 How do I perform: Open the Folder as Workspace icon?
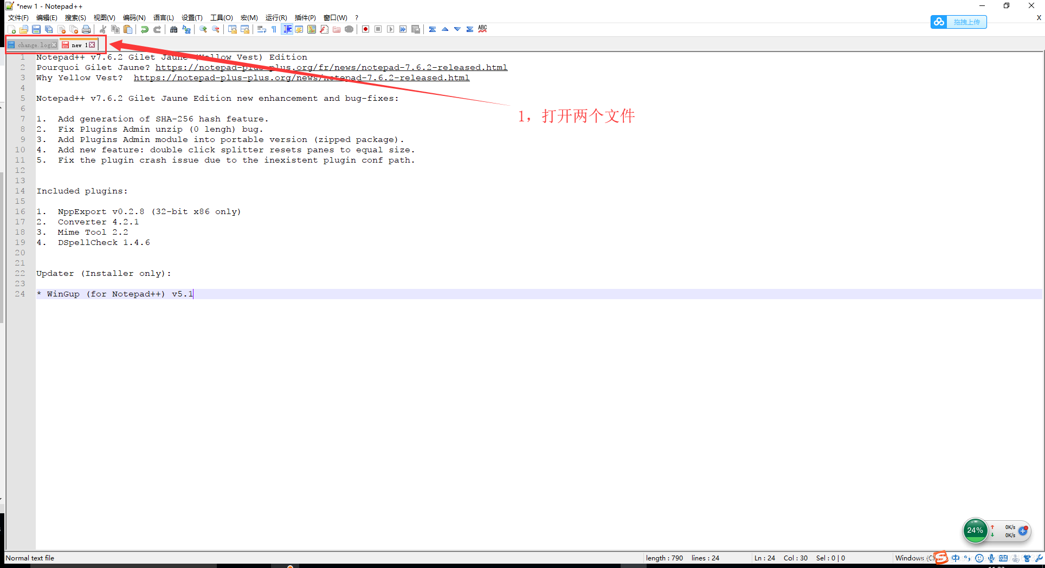pos(337,29)
